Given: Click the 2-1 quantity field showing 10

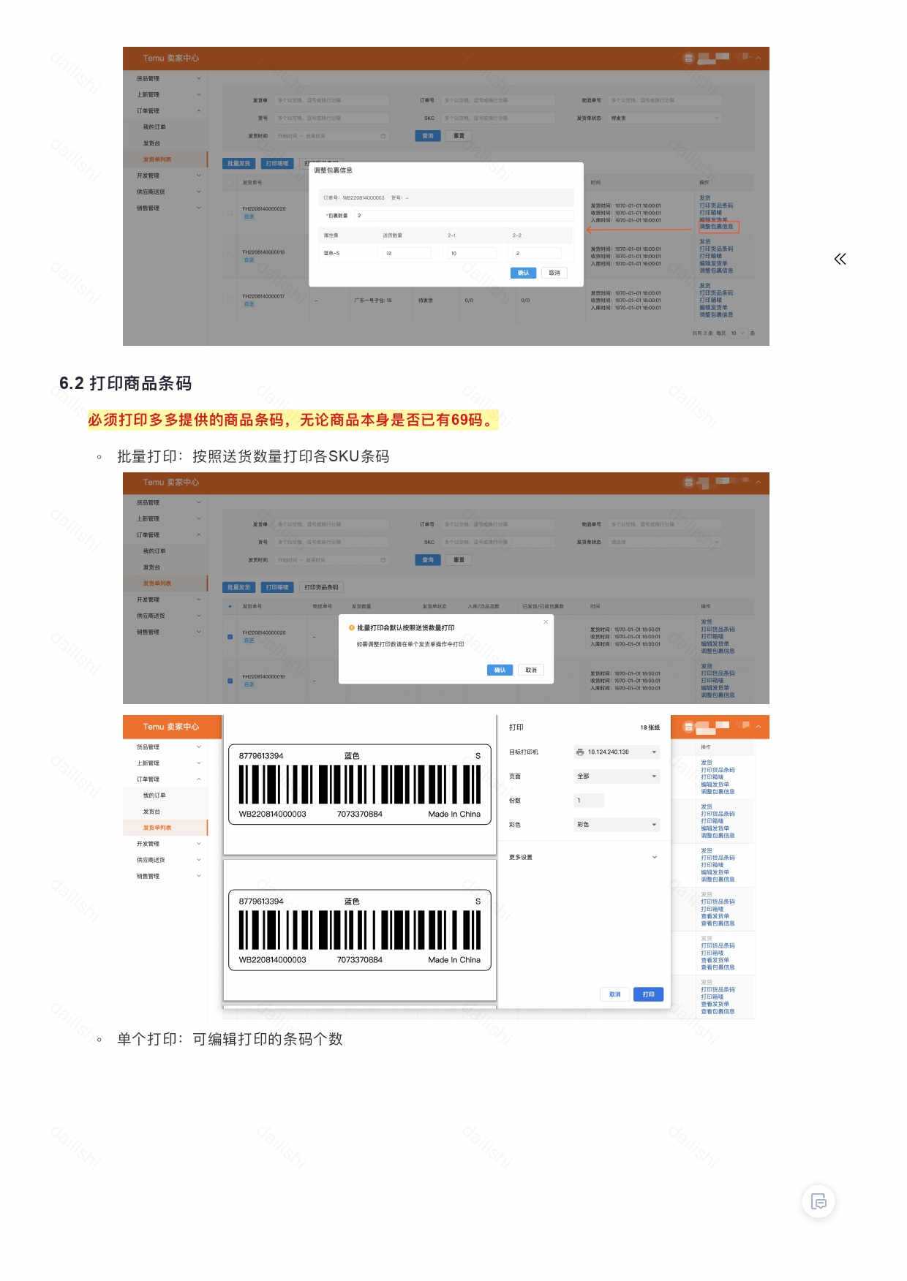Looking at the screenshot, I should pos(472,253).
